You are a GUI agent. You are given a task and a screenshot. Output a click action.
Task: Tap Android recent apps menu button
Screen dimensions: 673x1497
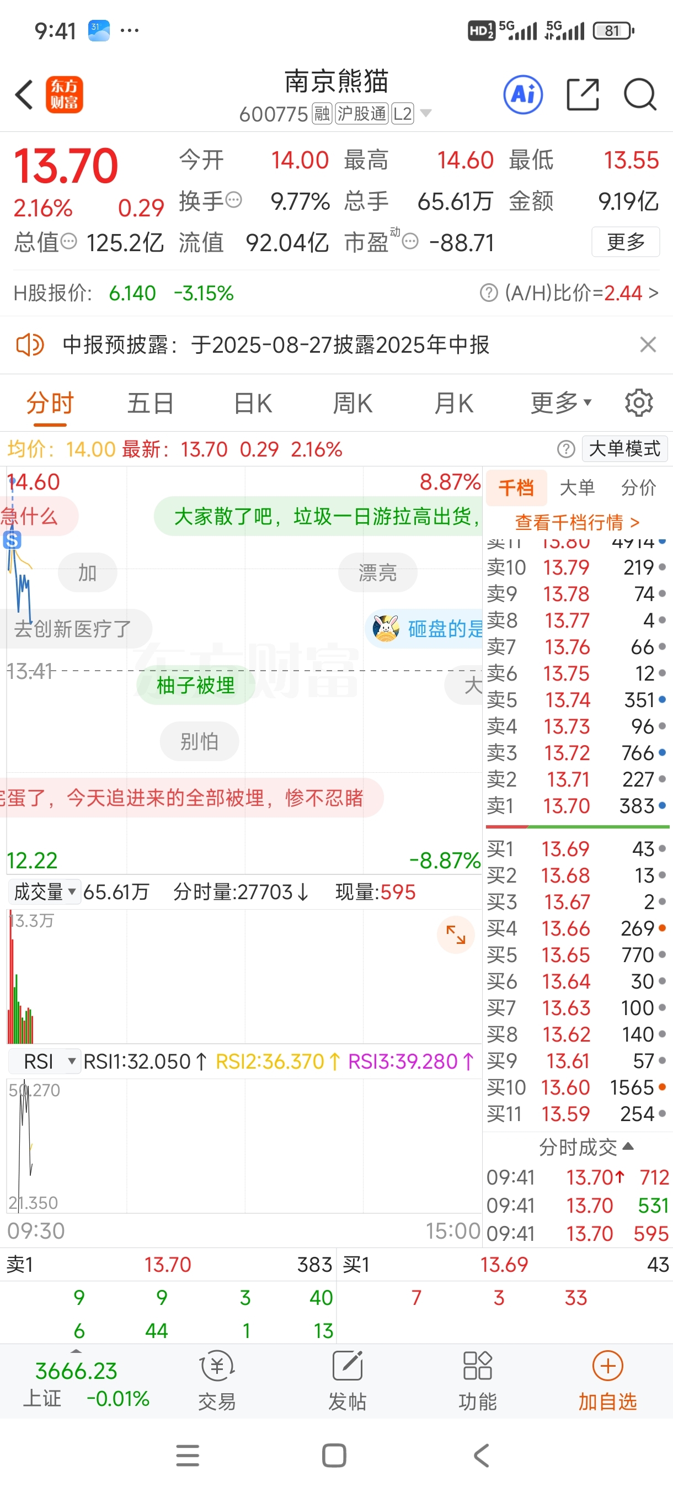[188, 1455]
